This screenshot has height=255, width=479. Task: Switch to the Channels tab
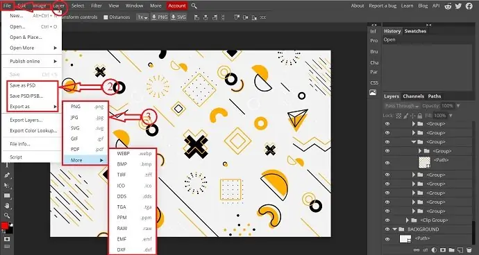pyautogui.click(x=413, y=96)
